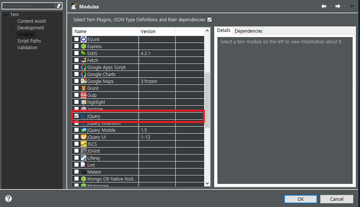Enable the Meteor module checkbox
Image resolution: width=360 pixels, height=207 pixels.
click(76, 172)
